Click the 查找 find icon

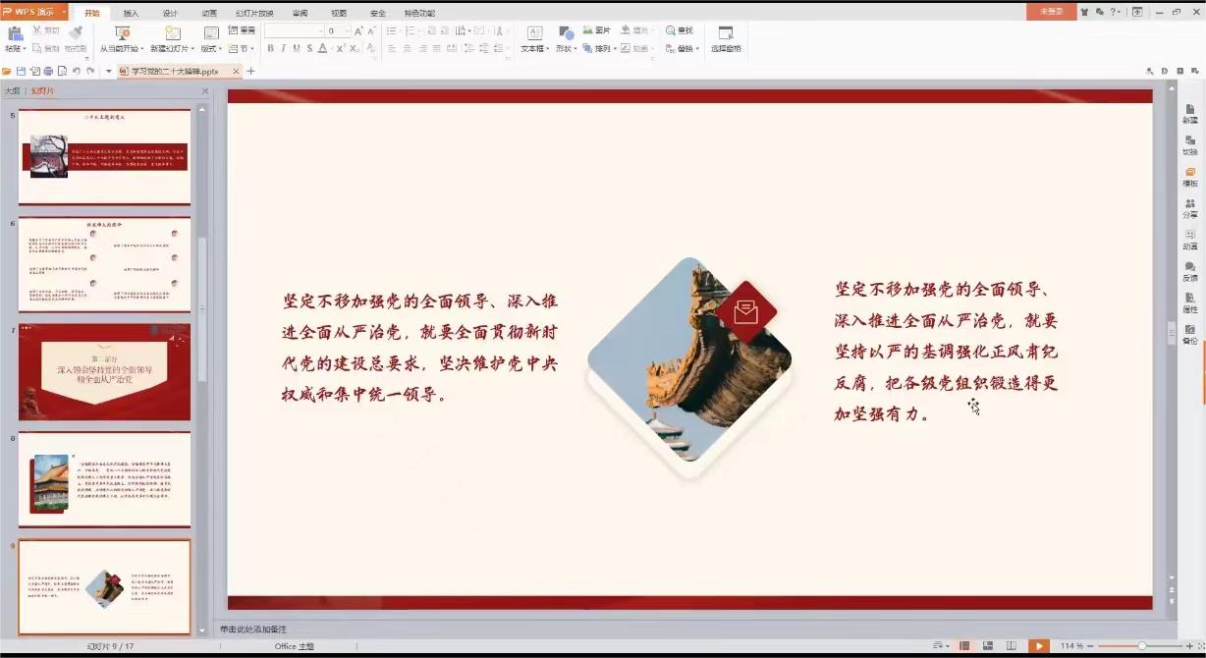[679, 30]
